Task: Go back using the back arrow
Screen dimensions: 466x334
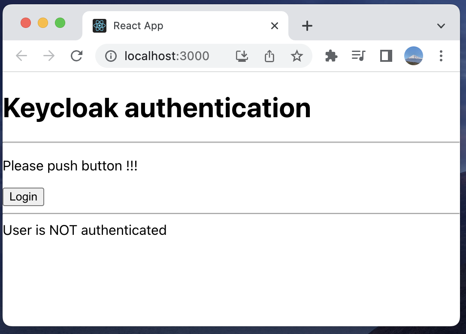Action: coord(21,56)
